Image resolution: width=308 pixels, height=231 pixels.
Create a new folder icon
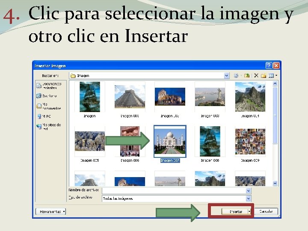pos(264,76)
